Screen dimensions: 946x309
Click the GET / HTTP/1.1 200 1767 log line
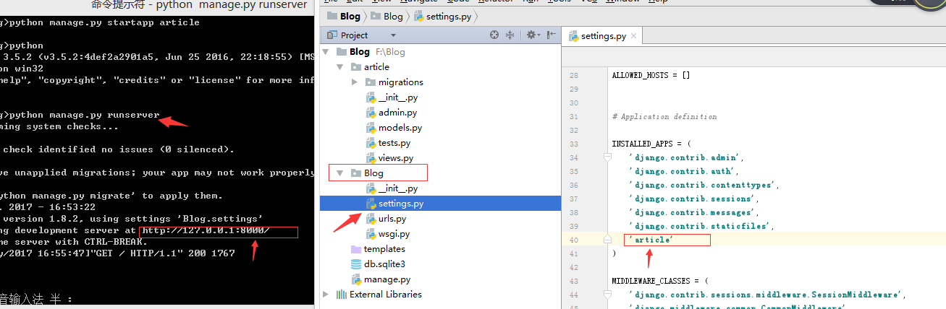pyautogui.click(x=117, y=253)
